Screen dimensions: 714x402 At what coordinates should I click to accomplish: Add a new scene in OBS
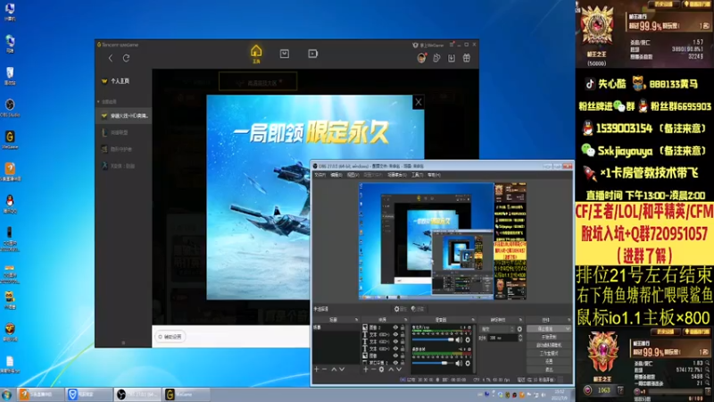tap(317, 369)
